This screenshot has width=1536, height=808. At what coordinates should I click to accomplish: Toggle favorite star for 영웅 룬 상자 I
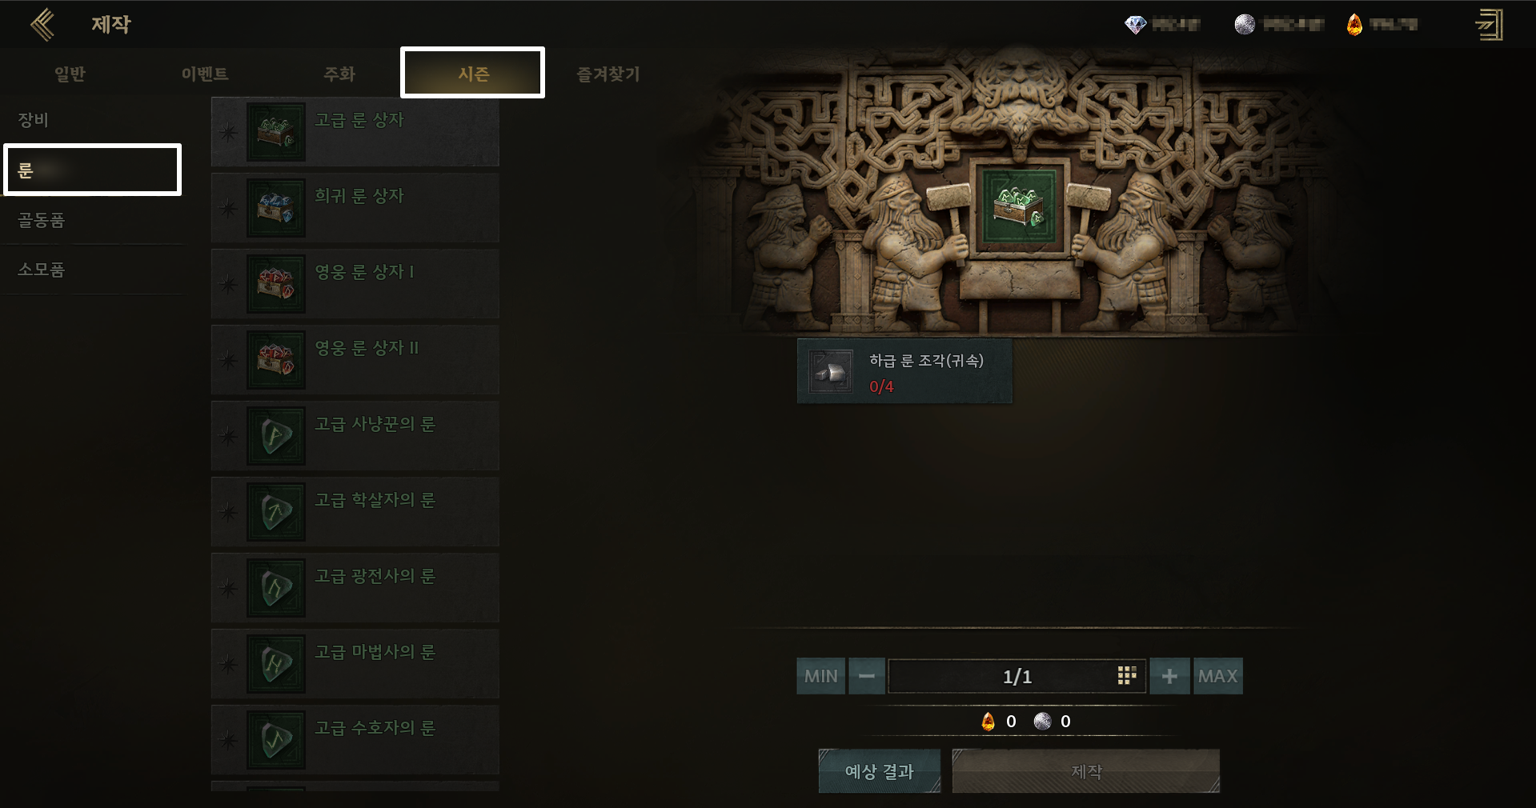[229, 284]
